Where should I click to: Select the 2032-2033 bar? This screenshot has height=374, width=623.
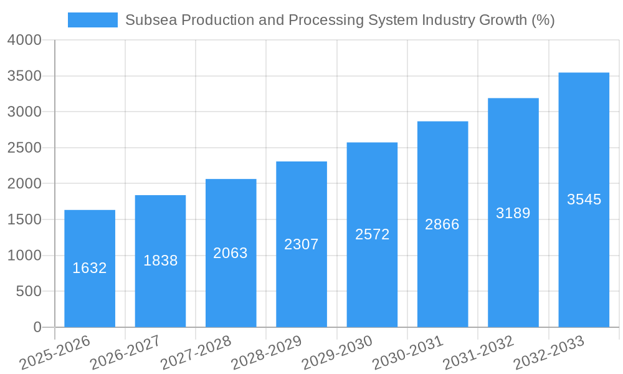[x=584, y=200]
